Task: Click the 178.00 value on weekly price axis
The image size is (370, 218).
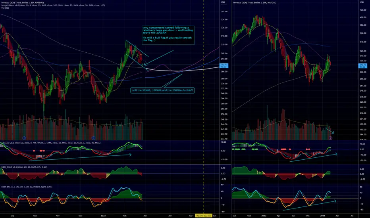Action: point(363,139)
